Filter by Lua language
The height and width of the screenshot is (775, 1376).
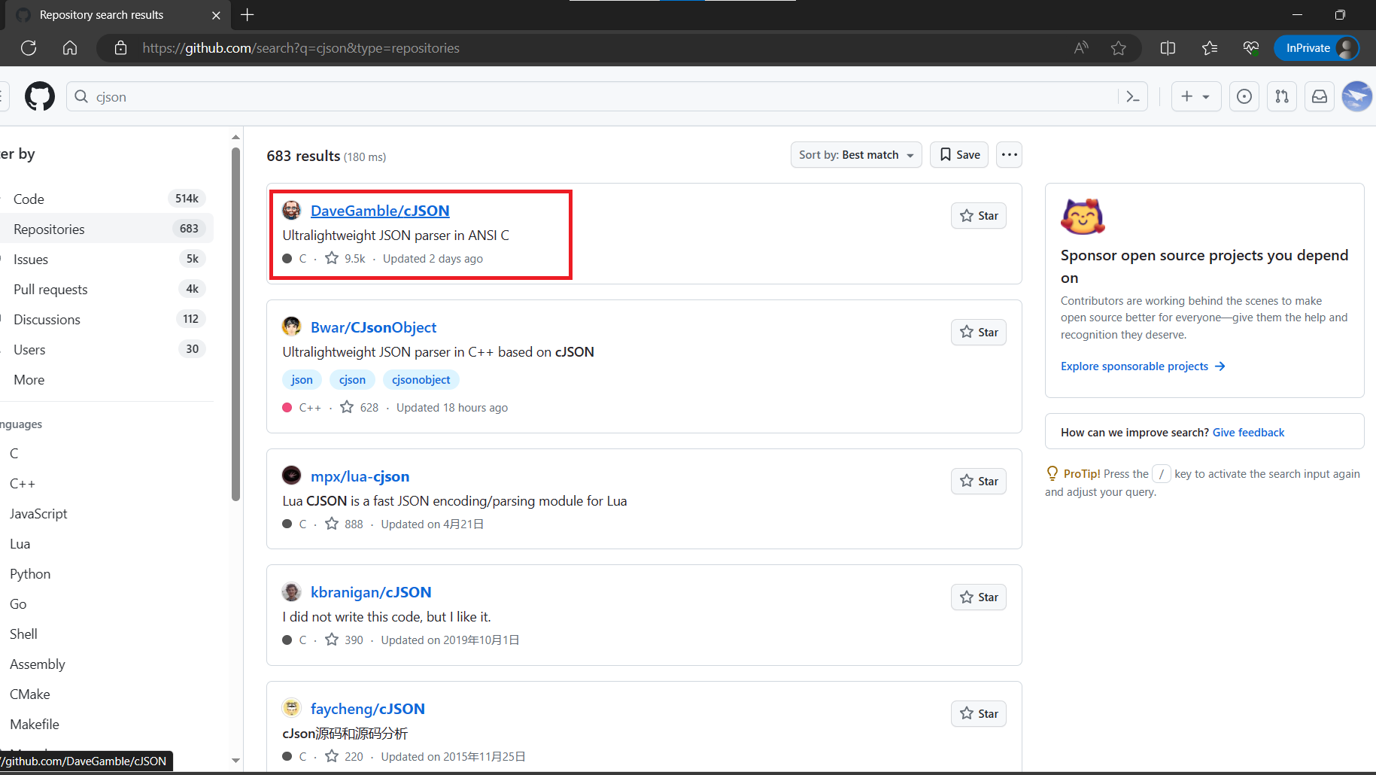pos(20,544)
